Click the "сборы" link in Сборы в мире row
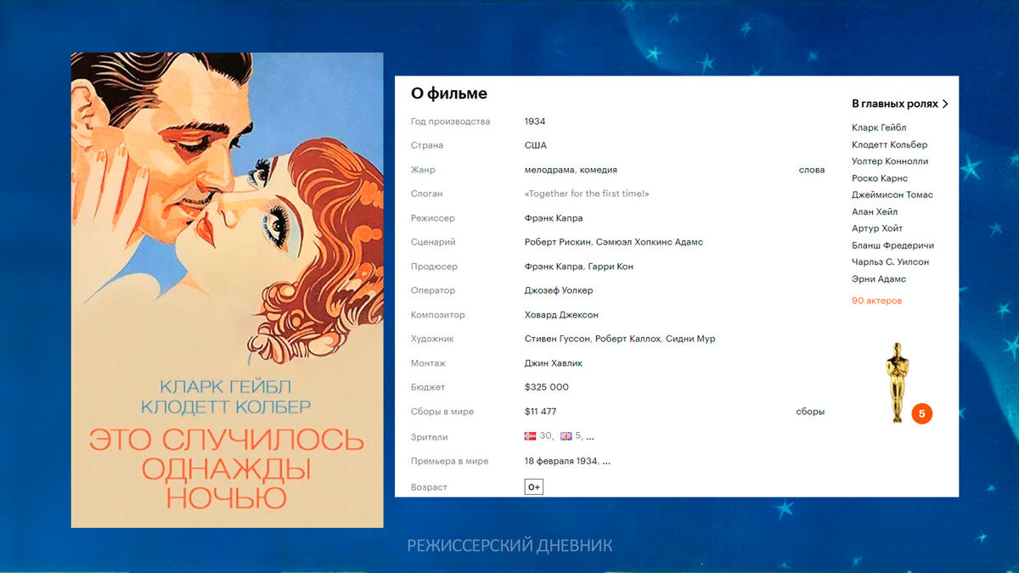 (810, 412)
